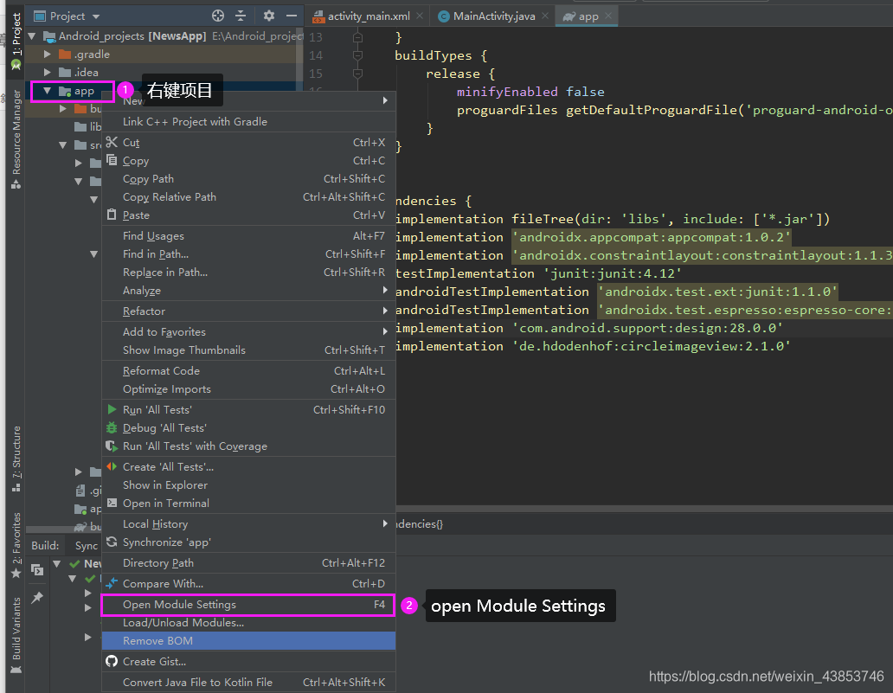
Task: Run 'All Tests' with Coverage
Action: [x=248, y=446]
